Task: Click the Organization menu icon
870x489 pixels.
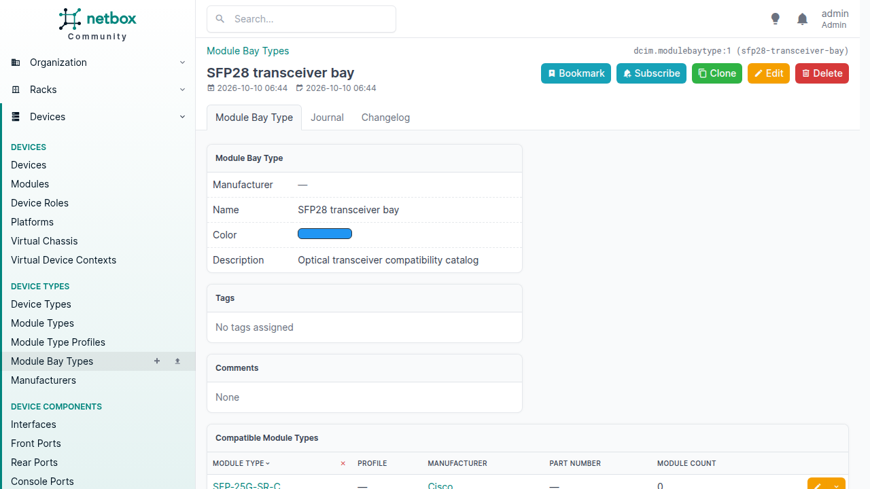Action: [16, 62]
